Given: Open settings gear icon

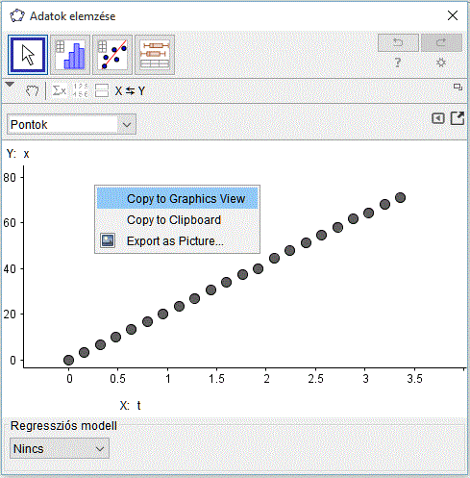Looking at the screenshot, I should tap(441, 63).
